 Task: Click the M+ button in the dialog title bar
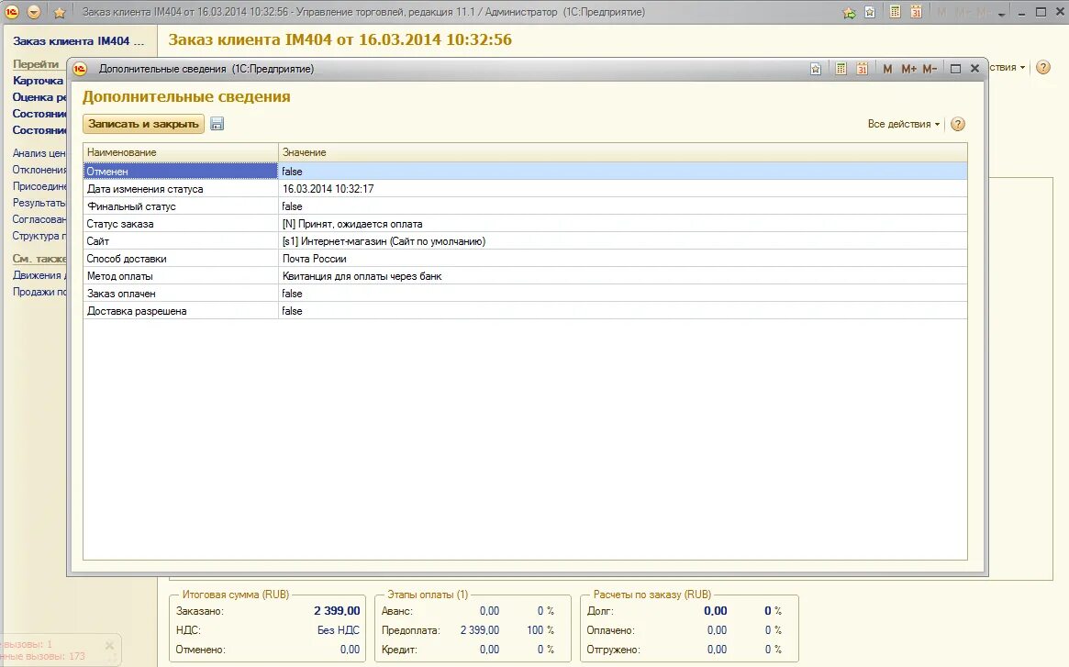908,69
